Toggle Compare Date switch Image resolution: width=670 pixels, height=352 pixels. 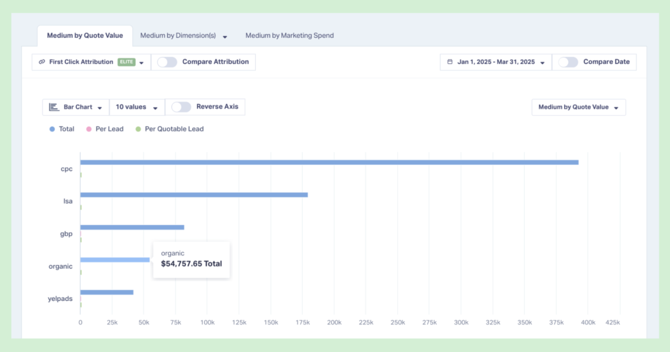point(568,62)
